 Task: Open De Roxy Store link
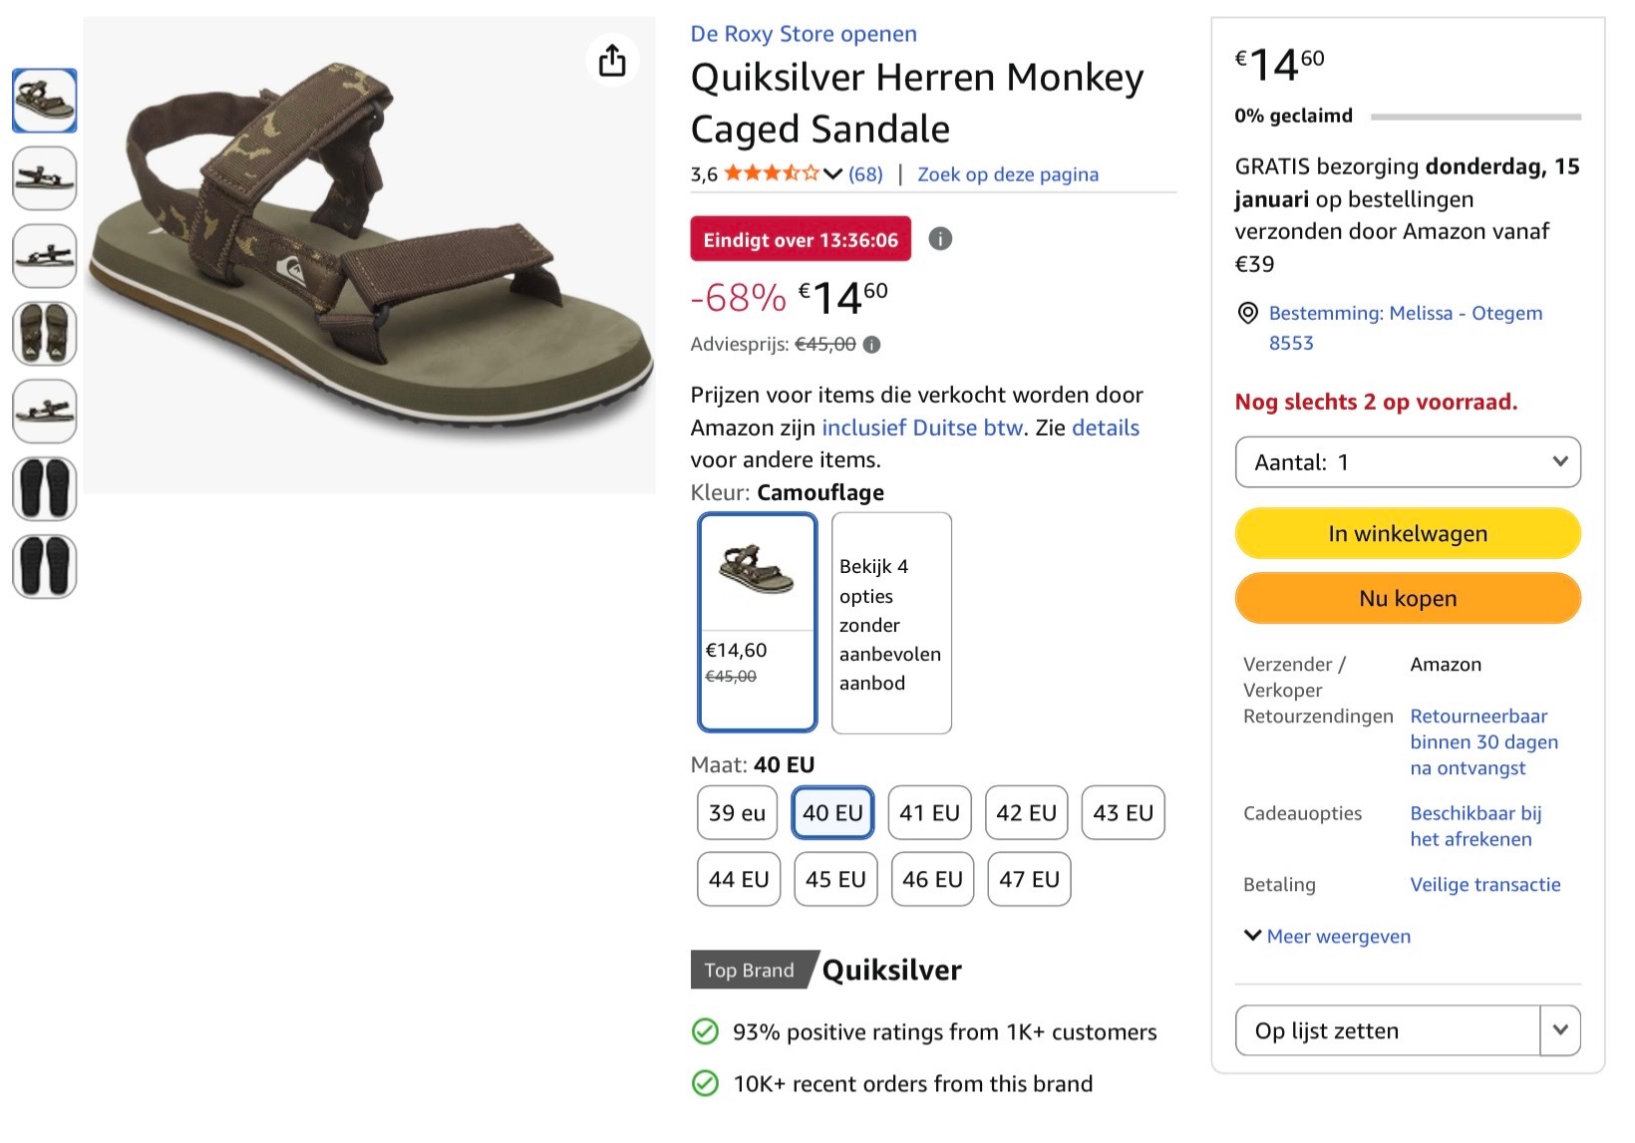pos(804,34)
